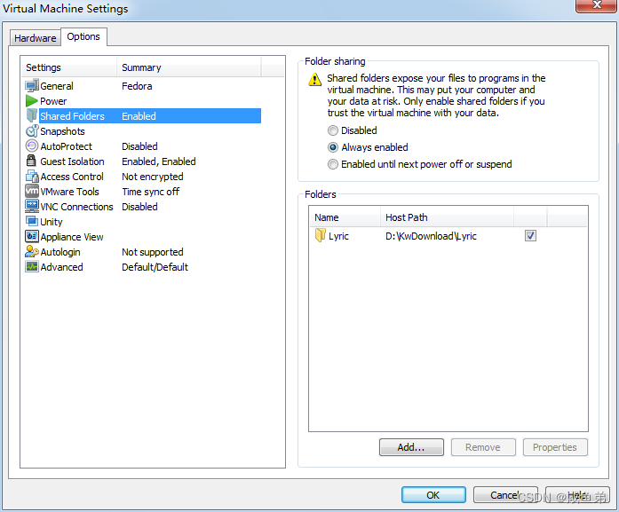Select the Power row label
This screenshot has height=512, width=619.
pos(53,101)
